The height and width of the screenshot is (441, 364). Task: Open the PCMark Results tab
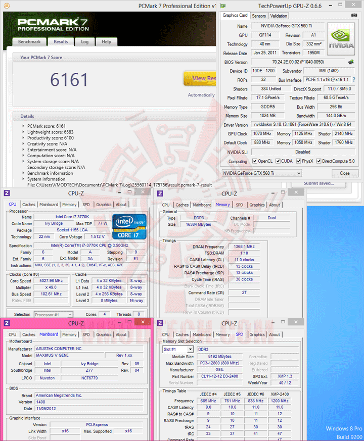click(x=61, y=41)
